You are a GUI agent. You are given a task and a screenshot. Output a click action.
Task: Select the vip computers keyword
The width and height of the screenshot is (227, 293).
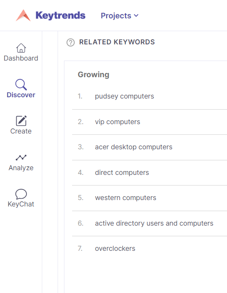pos(117,122)
